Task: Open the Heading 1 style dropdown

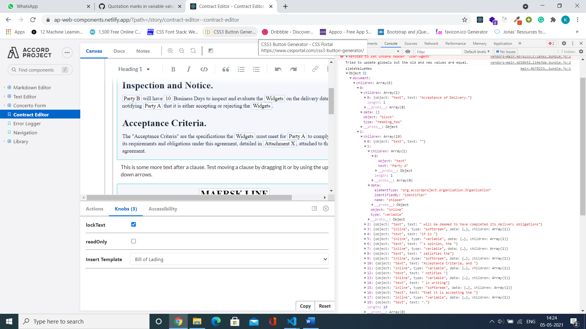Action: pos(134,69)
